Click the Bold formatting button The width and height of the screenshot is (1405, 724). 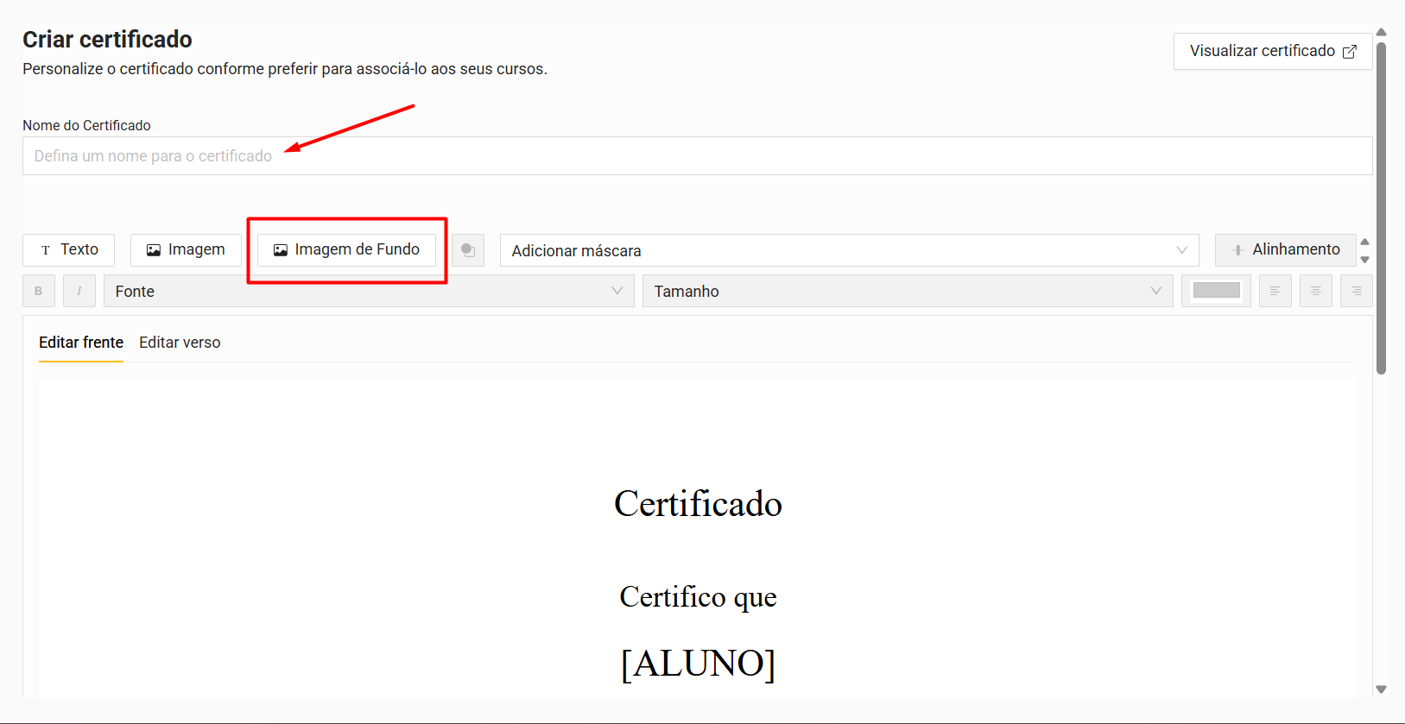38,291
